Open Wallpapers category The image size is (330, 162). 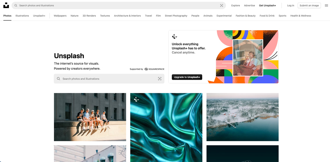coord(60,16)
